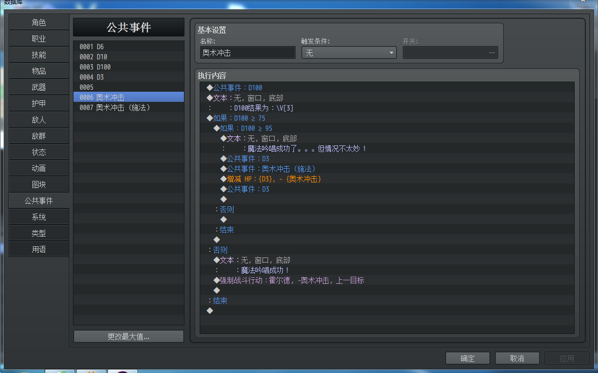This screenshot has width=598, height=373.
Task: Select the 武器 weapons tab
Action: (39, 87)
